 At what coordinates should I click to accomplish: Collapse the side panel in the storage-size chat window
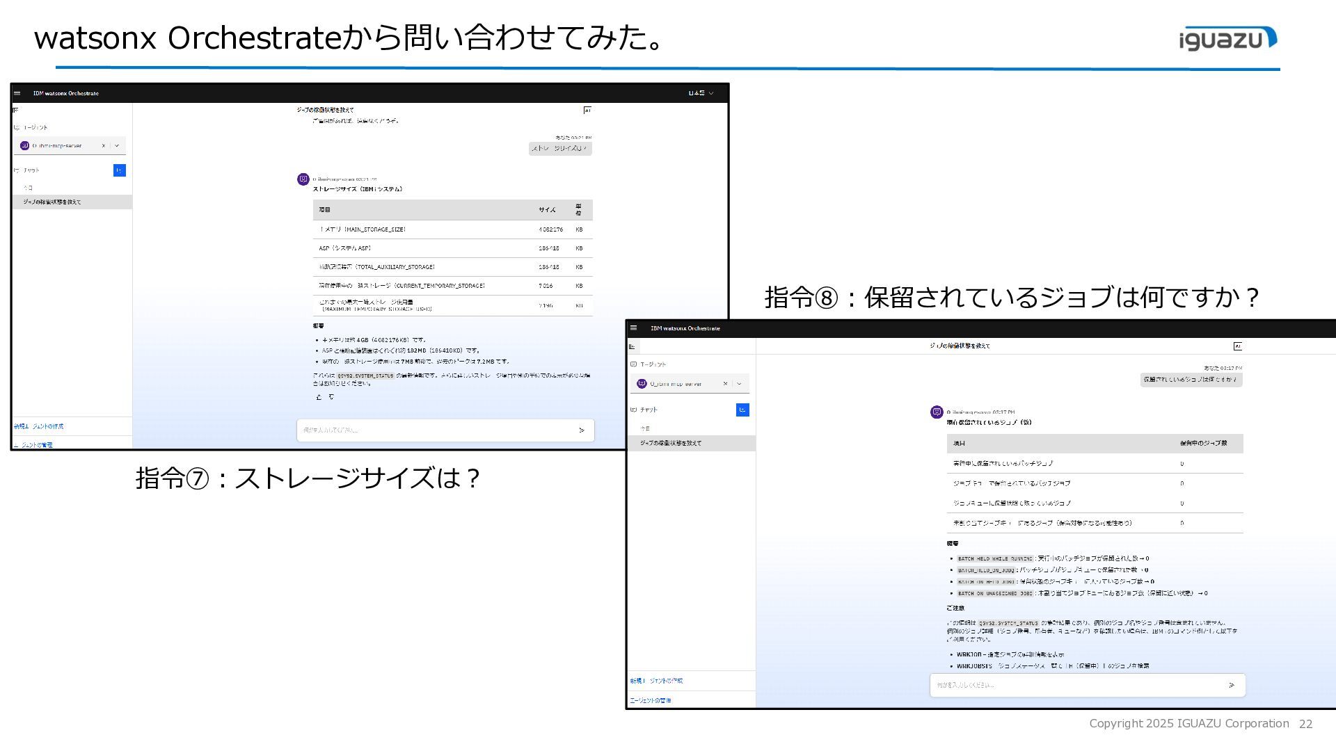click(16, 110)
